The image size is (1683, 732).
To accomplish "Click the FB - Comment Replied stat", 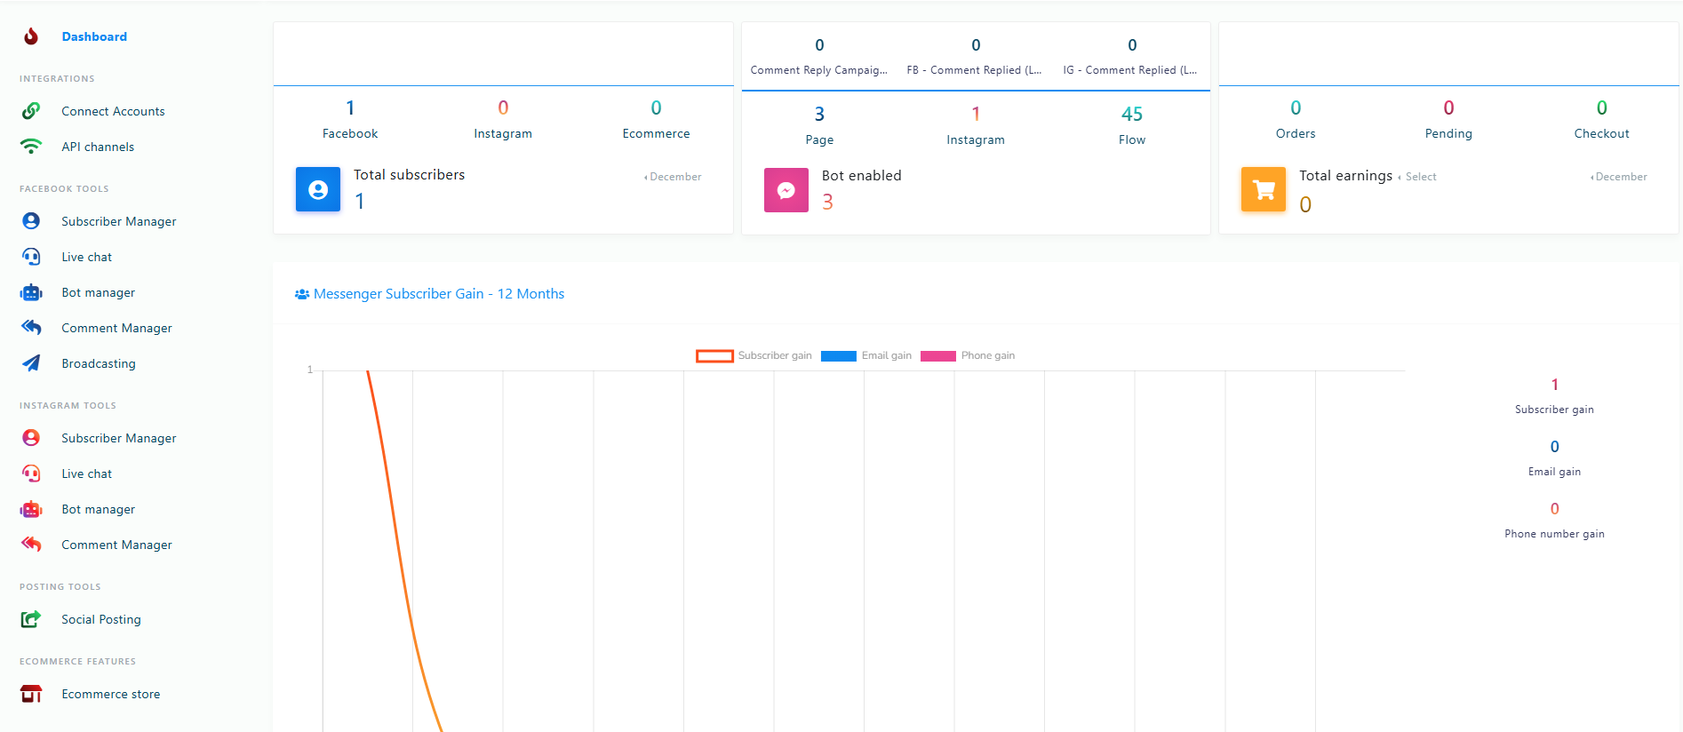I will point(975,57).
